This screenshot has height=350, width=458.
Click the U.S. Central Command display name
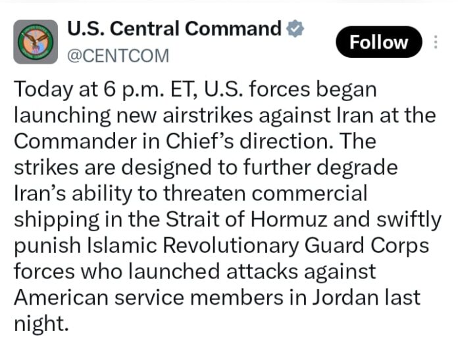pos(174,28)
